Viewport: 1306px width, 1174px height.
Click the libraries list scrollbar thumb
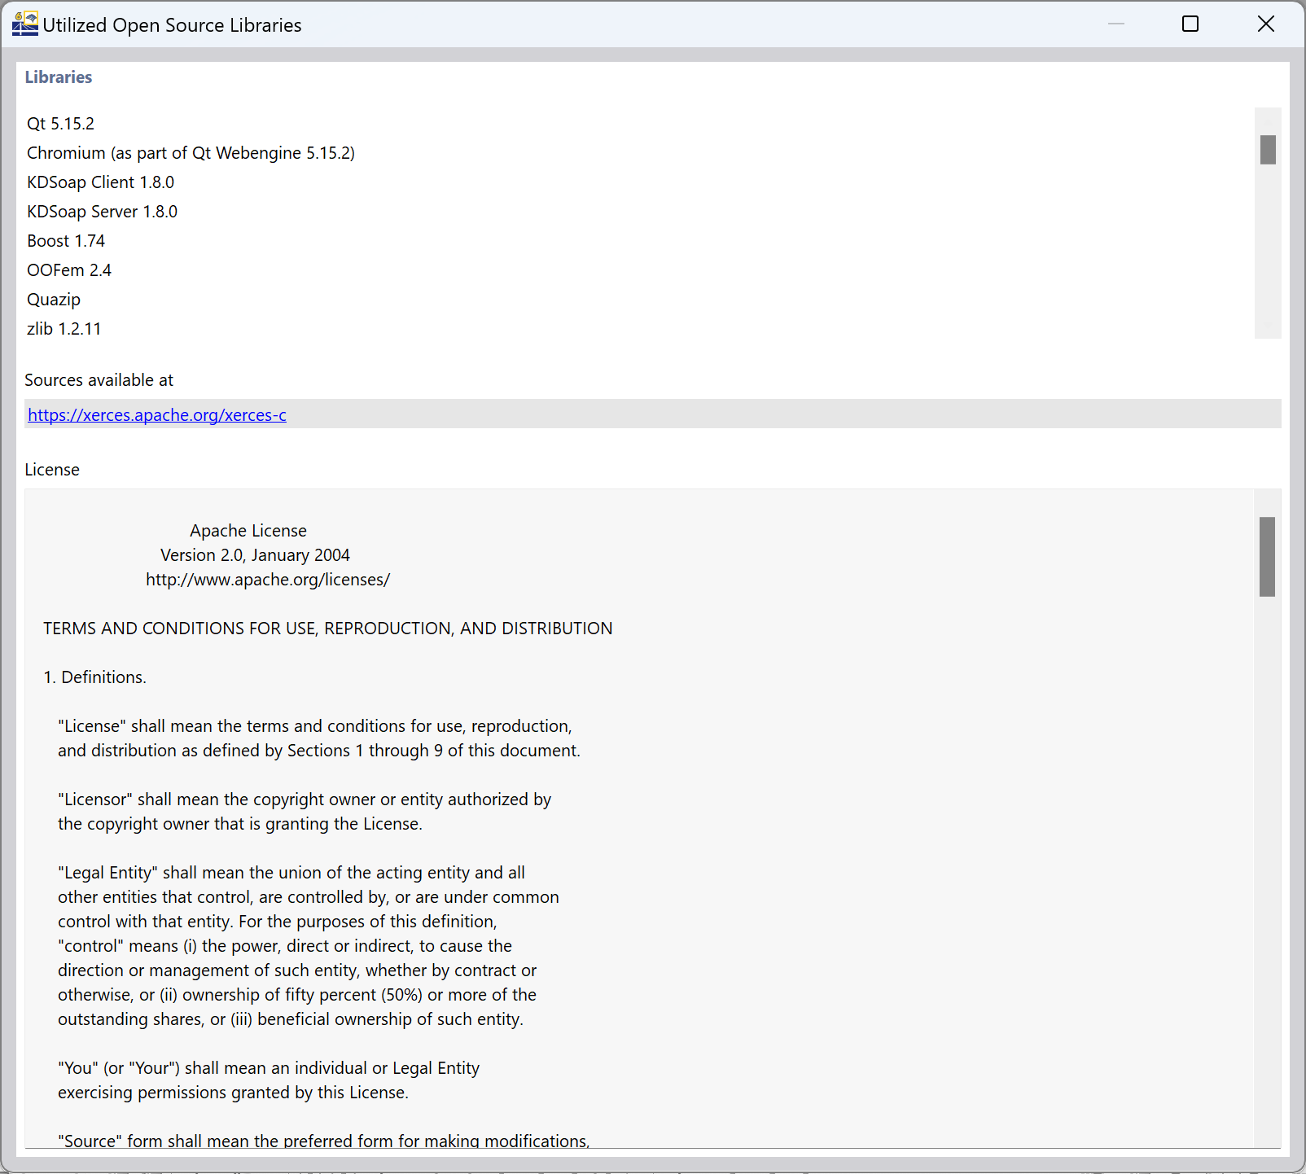1268,150
